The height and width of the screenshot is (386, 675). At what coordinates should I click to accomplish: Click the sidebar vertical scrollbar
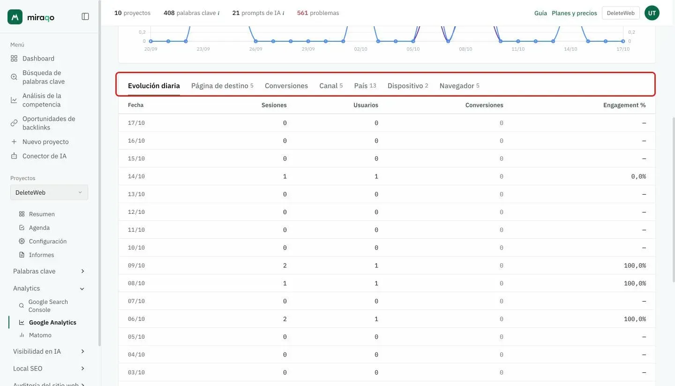pos(99,174)
